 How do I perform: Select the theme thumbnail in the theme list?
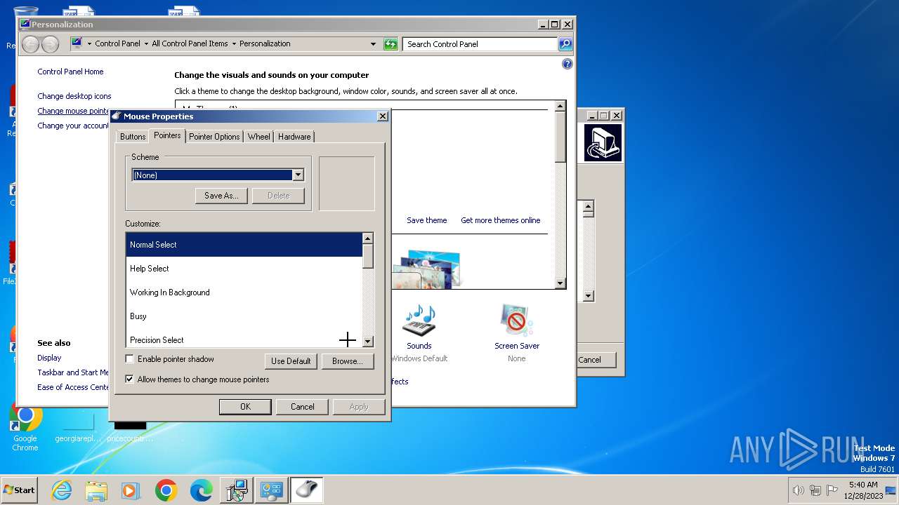[427, 269]
